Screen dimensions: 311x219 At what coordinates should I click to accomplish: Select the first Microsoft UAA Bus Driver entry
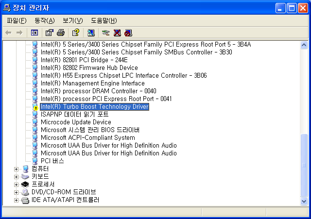pos(109,146)
